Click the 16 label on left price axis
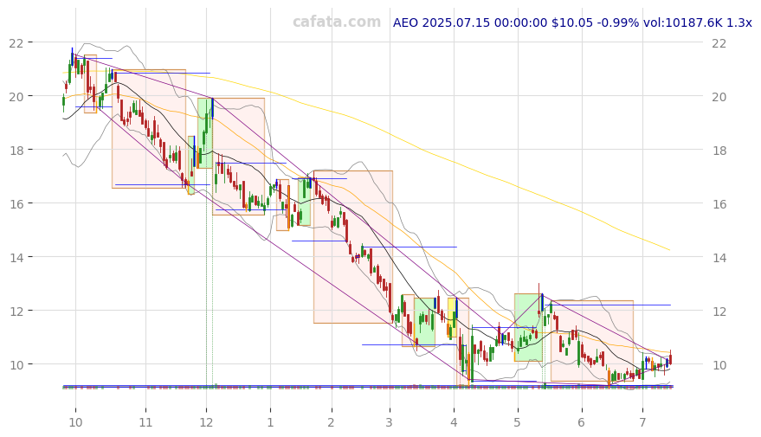The image size is (761, 437). coord(16,203)
